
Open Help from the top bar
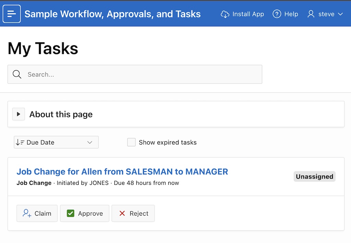coord(285,14)
